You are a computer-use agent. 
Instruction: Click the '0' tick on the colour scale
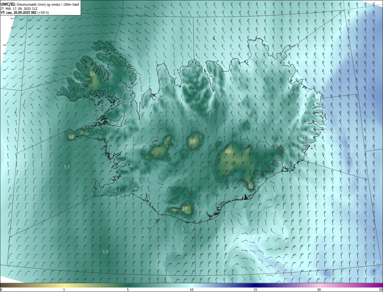tap(1, 290)
